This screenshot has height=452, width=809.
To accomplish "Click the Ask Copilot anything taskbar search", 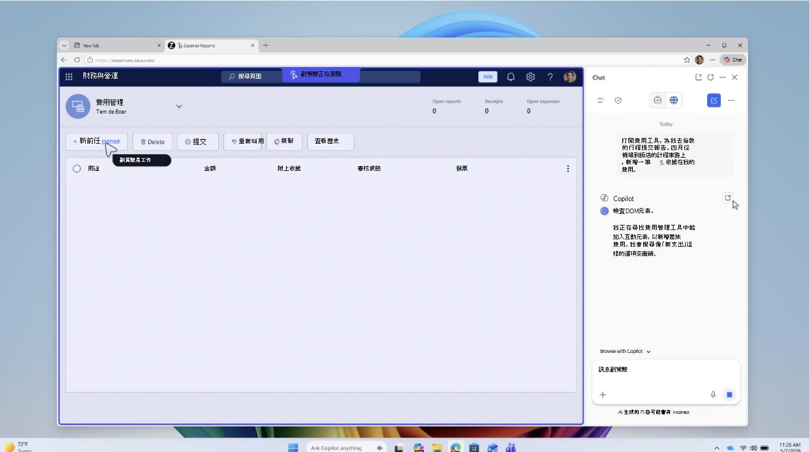I will [346, 447].
